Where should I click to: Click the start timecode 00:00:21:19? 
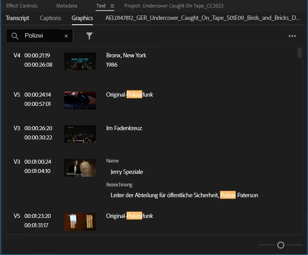pyautogui.click(x=37, y=56)
